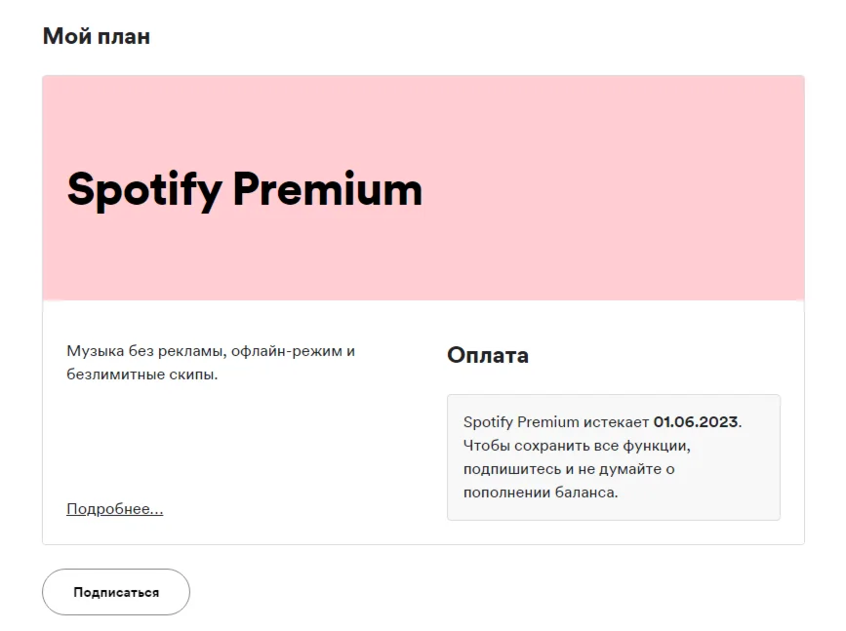Click the Spotify Premium истекает text
The image size is (846, 631).
pyautogui.click(x=556, y=421)
